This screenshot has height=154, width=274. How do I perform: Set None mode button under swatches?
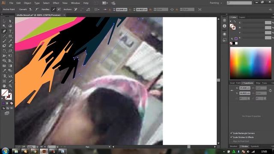pyautogui.click(x=12, y=104)
